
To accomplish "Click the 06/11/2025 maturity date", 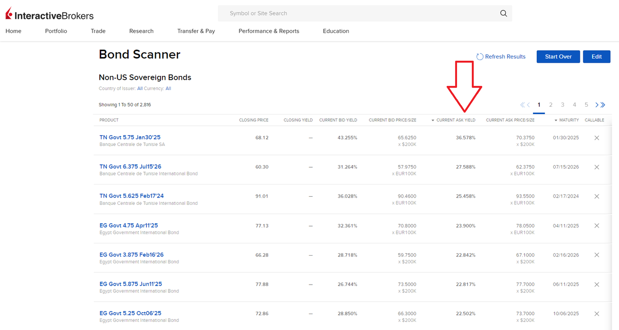I will click(x=566, y=285).
